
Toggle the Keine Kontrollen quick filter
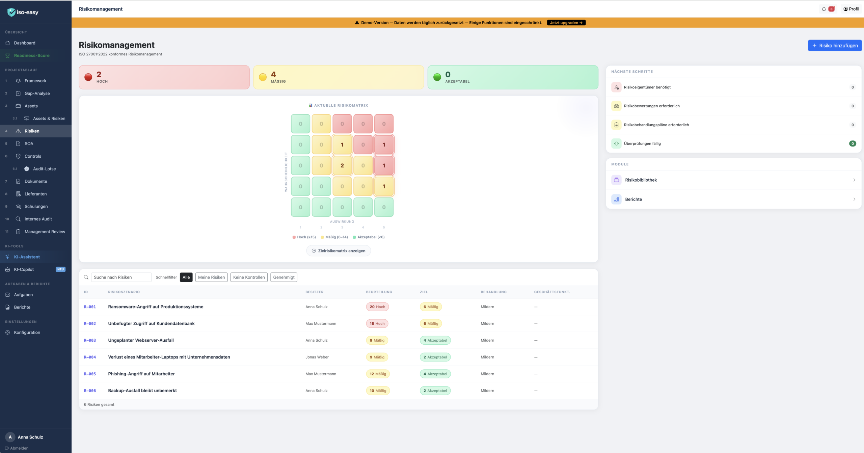[x=249, y=277]
